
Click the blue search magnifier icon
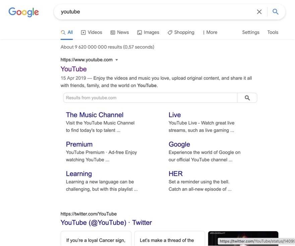pyautogui.click(x=276, y=12)
